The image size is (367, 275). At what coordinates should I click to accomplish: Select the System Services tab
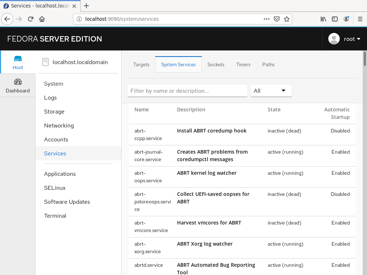point(178,64)
